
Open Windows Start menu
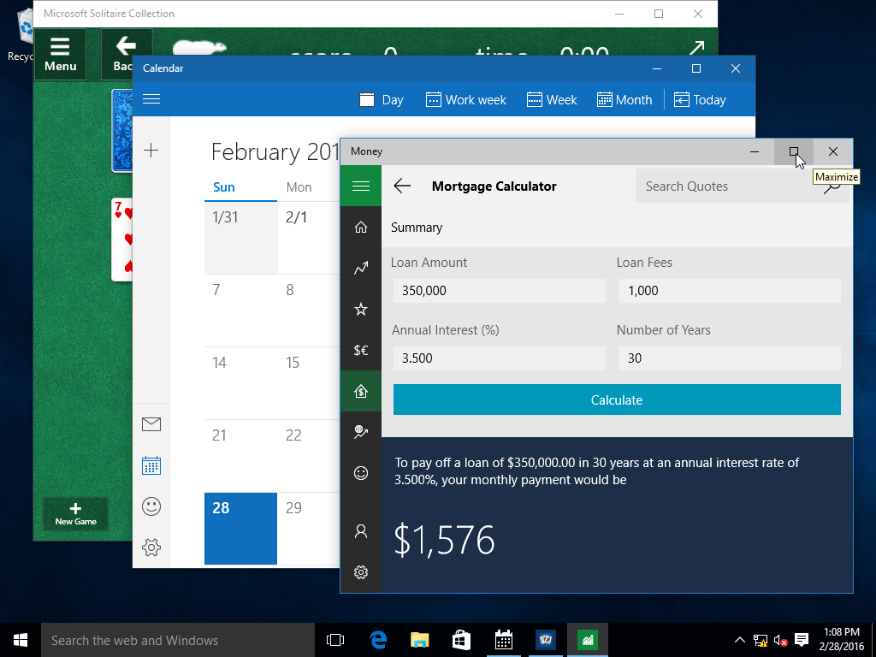pos(21,640)
